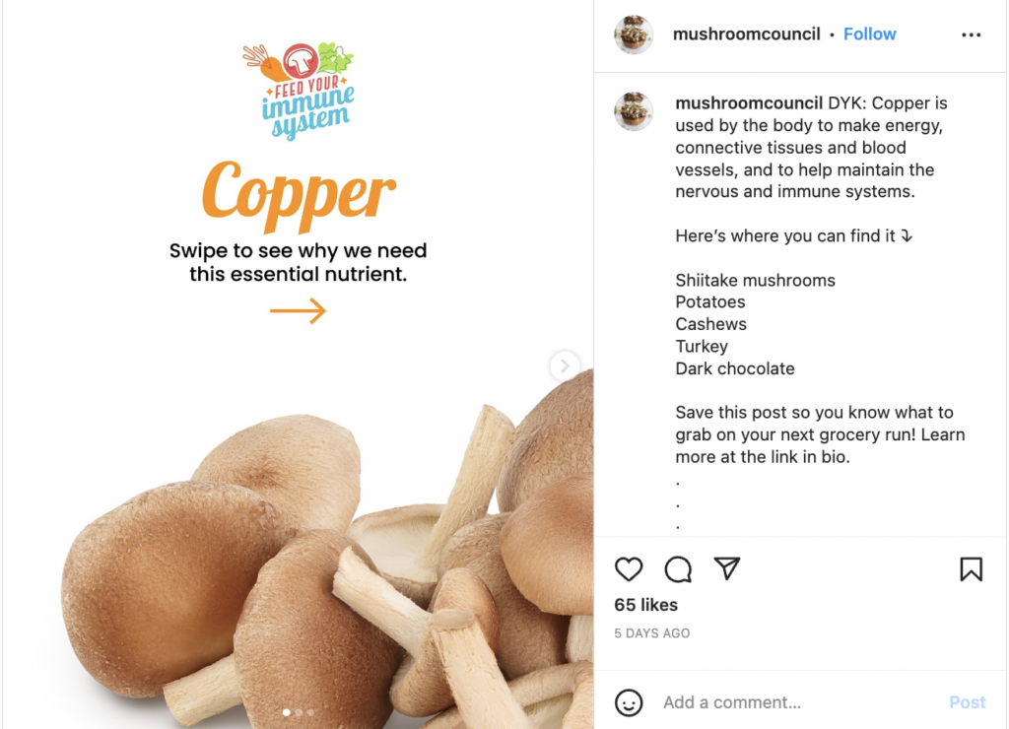Like the post with the heart icon
Image resolution: width=1009 pixels, height=729 pixels.
pos(629,568)
